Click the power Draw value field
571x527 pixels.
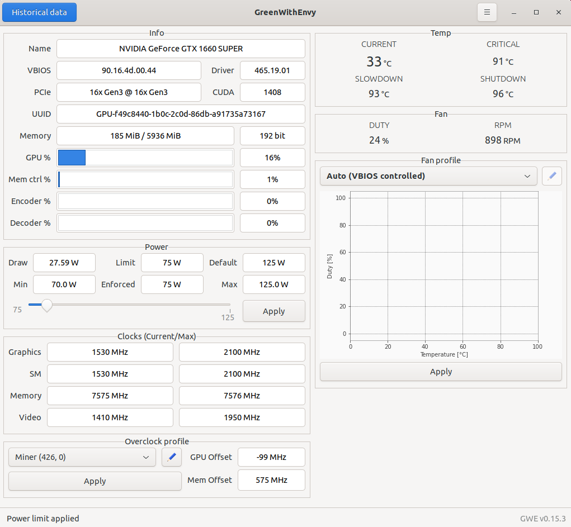pos(64,263)
